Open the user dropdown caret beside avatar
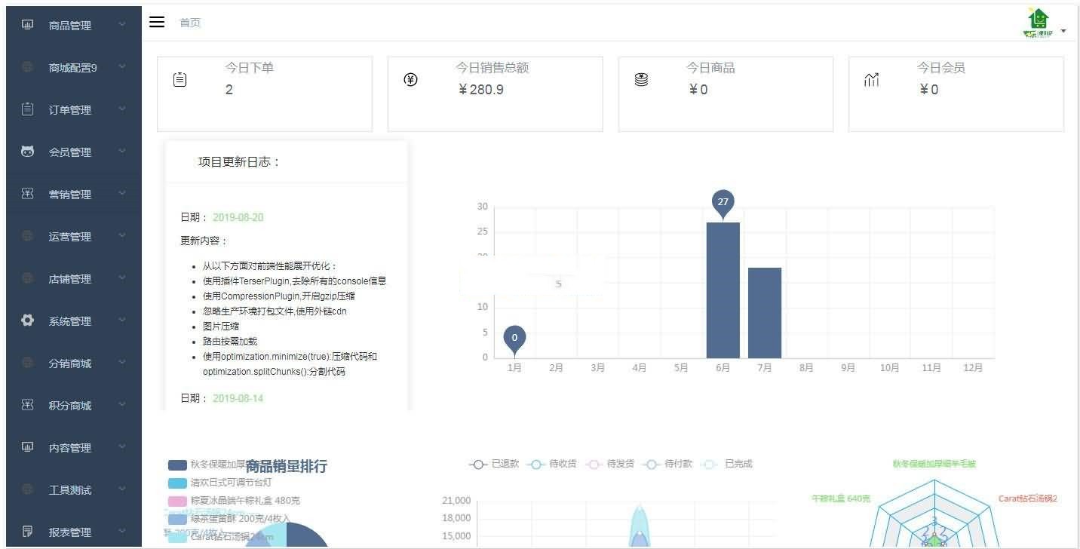This screenshot has height=549, width=1080. click(x=1063, y=31)
